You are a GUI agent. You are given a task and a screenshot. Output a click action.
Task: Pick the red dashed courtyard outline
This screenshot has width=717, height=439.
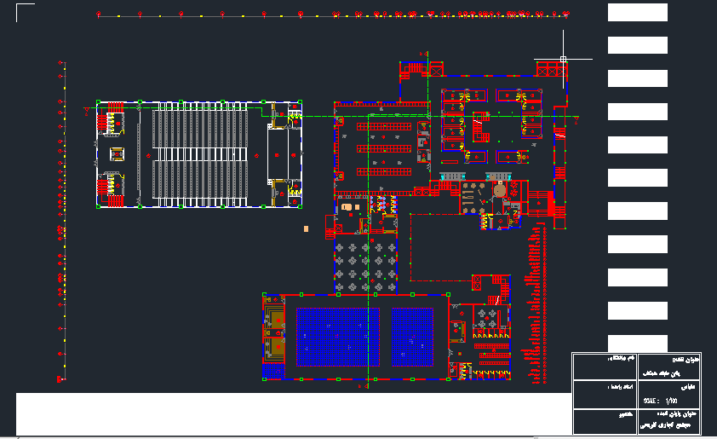[441, 247]
